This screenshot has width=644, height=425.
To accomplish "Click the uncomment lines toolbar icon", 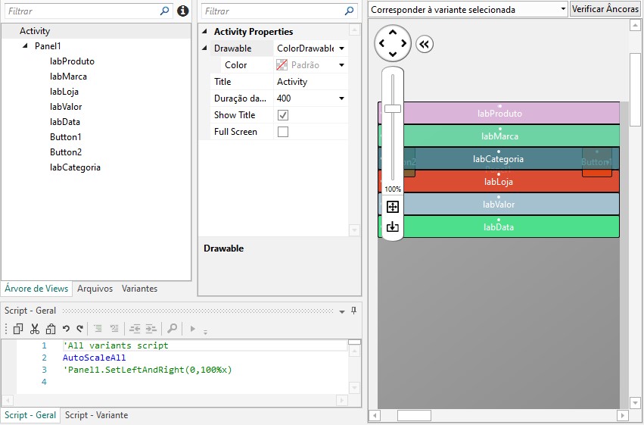I will click(114, 329).
